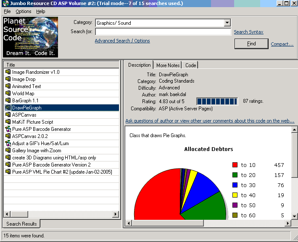Click the icon beside Gallery Image with Zoom
Image resolution: width=298 pixels, height=242 pixels.
tap(8, 151)
